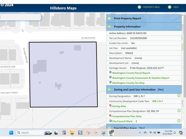The height and width of the screenshot is (139, 186).
Task: Expand the City Council Ward row
Action: (x=179, y=121)
